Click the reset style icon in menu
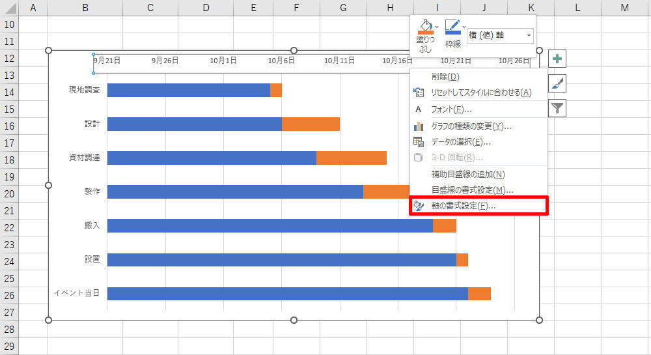The image size is (651, 355). click(419, 92)
